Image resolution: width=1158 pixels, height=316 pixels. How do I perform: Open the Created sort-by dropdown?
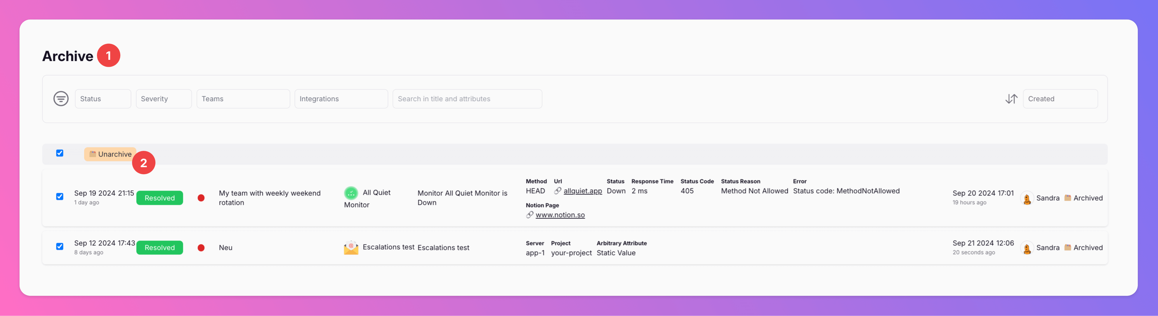pyautogui.click(x=1060, y=99)
